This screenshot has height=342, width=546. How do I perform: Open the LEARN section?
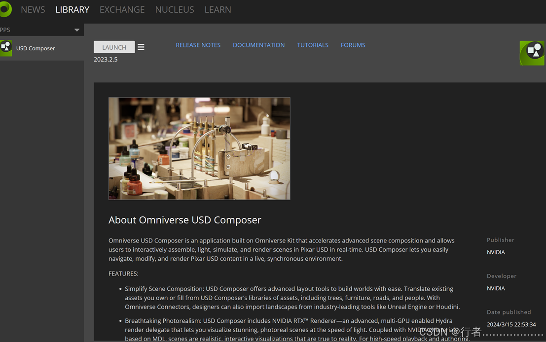218,9
